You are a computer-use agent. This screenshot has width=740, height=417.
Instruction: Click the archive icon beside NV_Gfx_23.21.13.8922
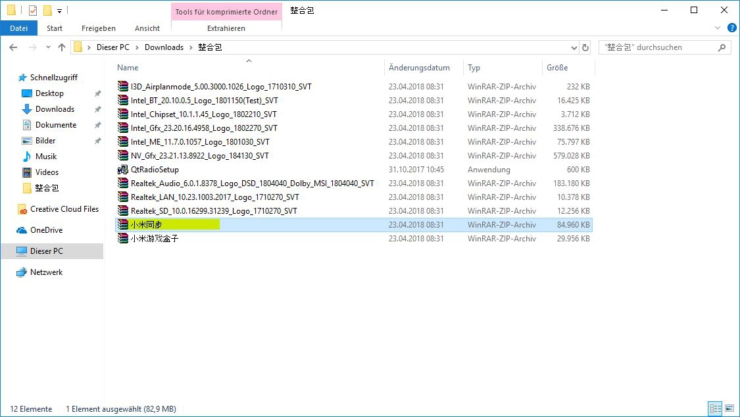tap(123, 155)
